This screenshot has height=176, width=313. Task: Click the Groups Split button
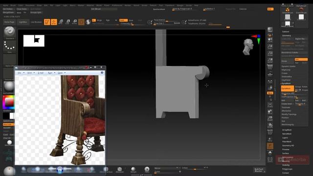[x=36, y=12]
